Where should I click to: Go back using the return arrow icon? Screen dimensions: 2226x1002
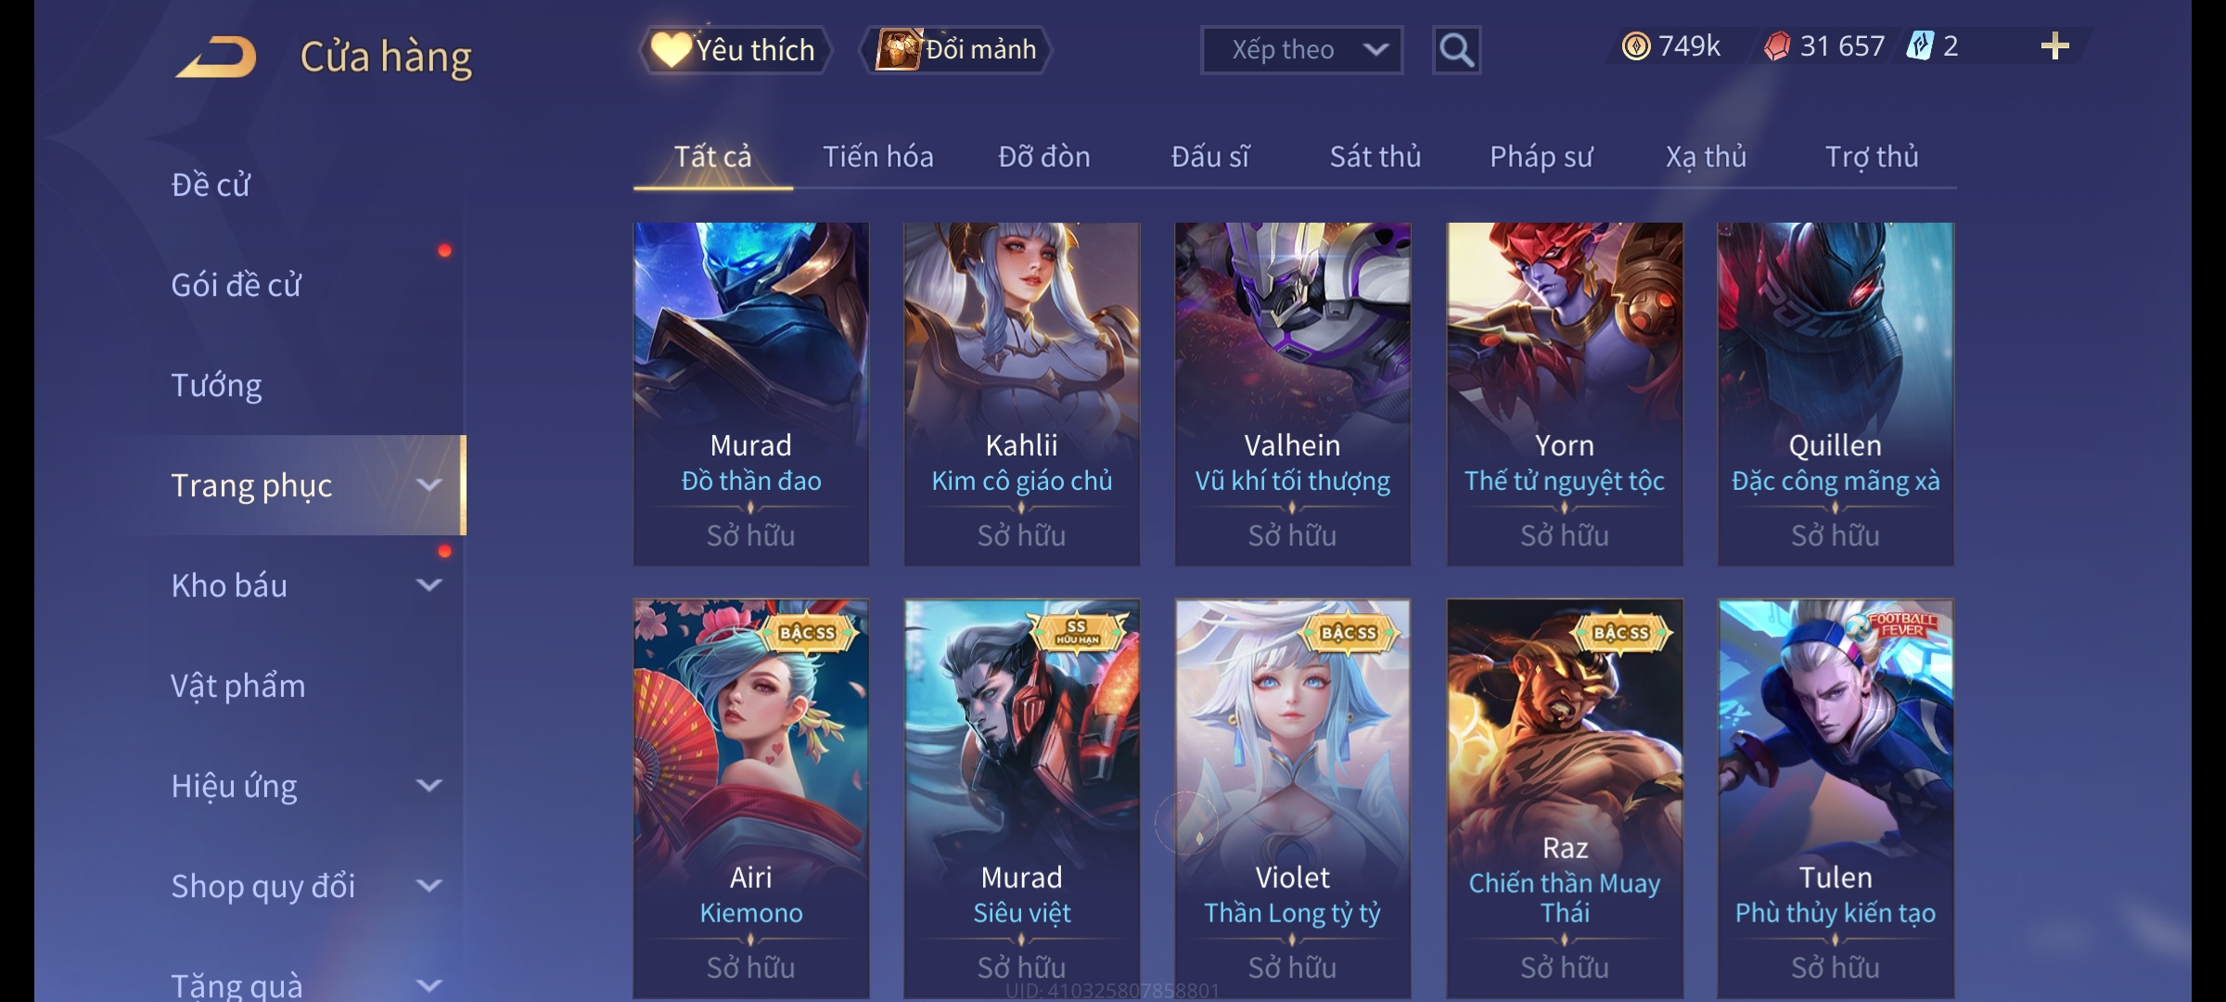click(217, 57)
